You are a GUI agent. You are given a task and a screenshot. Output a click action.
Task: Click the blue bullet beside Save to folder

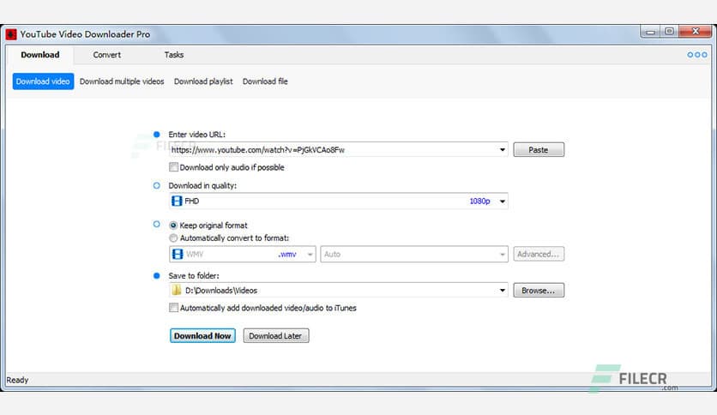click(x=157, y=275)
